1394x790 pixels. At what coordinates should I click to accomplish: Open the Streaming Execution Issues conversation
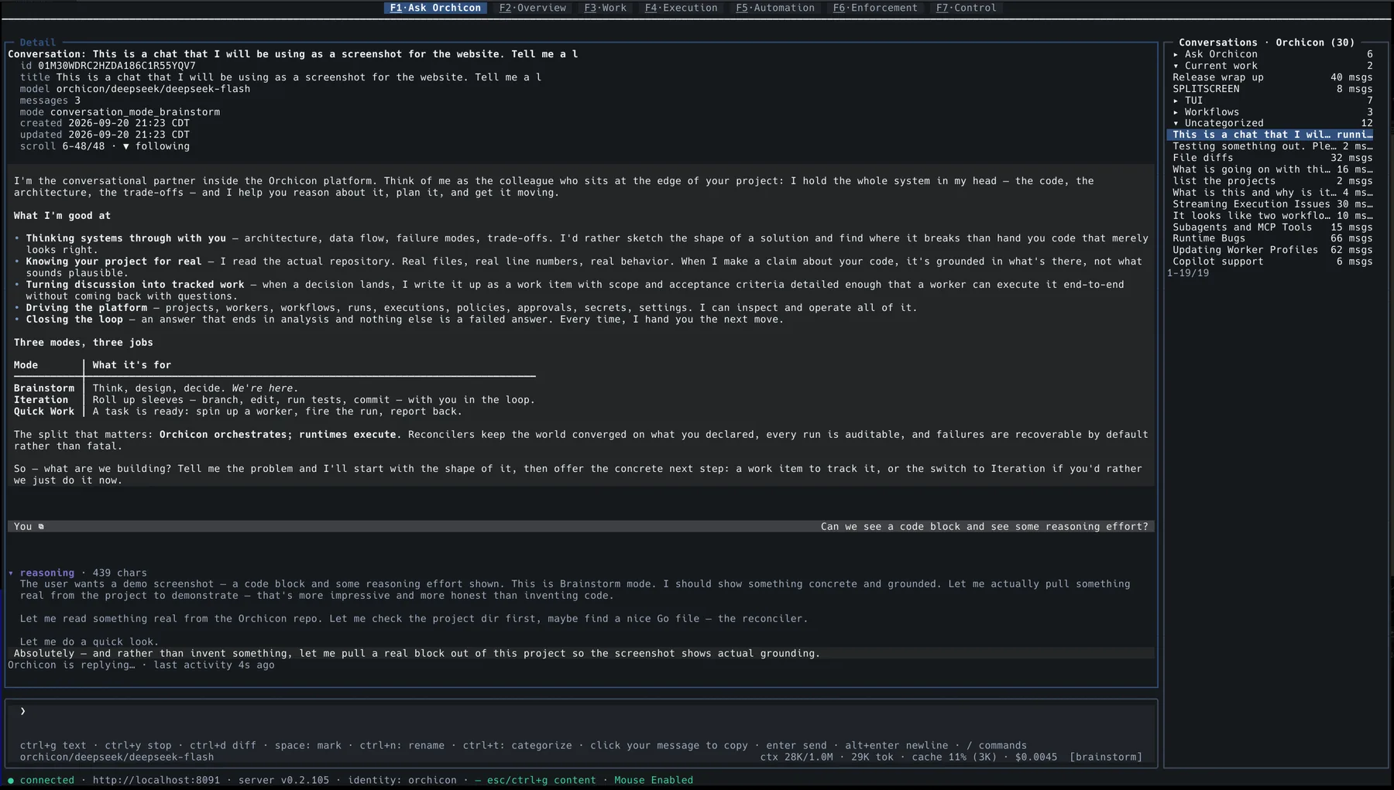pos(1272,204)
